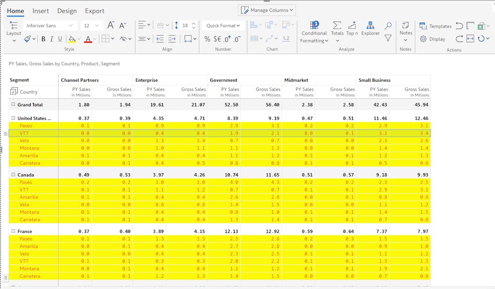Click the undo arrow in Actions
The width and height of the screenshot is (495, 289).
(x=459, y=26)
